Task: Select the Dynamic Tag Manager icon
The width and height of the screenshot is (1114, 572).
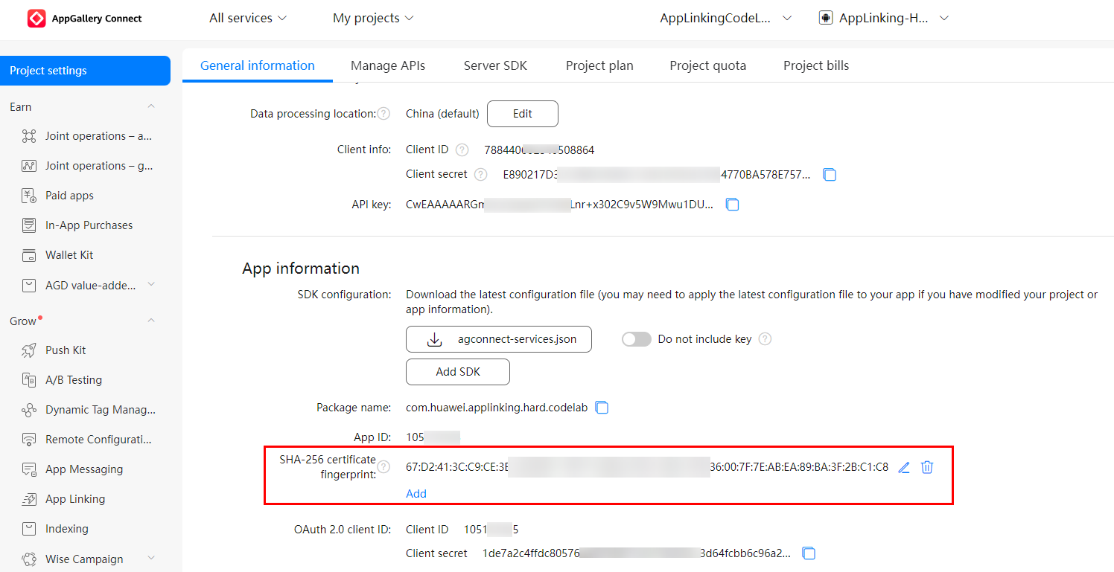Action: (29, 410)
